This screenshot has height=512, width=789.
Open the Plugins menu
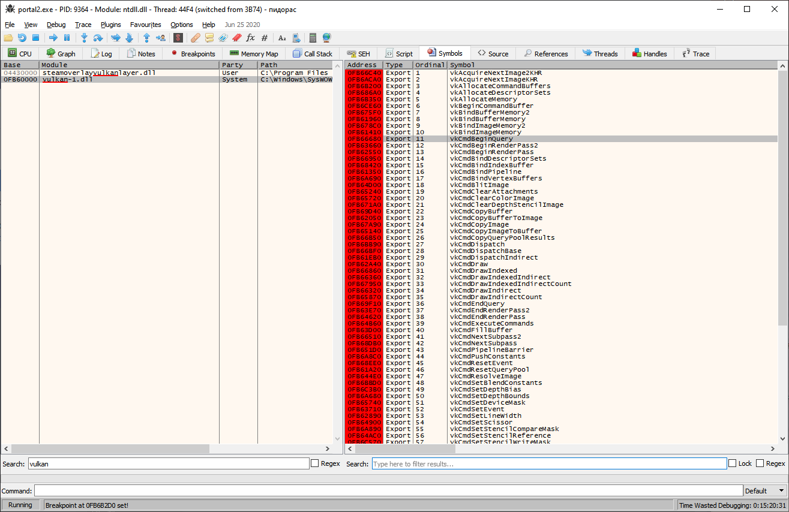[x=110, y=25]
